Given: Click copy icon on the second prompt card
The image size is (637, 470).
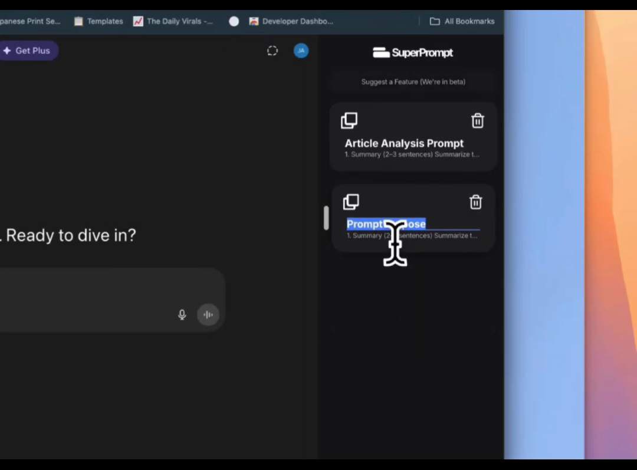Looking at the screenshot, I should click(x=351, y=202).
